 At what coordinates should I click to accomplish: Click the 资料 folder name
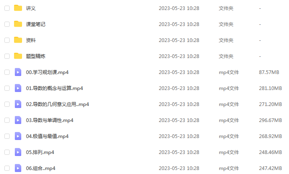click(x=31, y=40)
